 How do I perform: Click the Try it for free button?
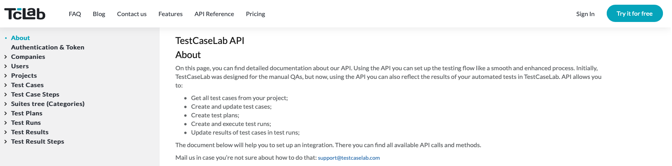635,13
